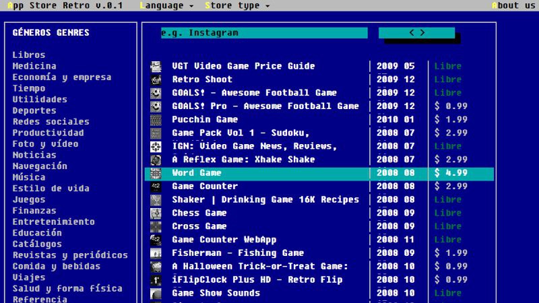Click the A Reflex Game: Xhake Shake icon
539x303 pixels.
click(156, 160)
